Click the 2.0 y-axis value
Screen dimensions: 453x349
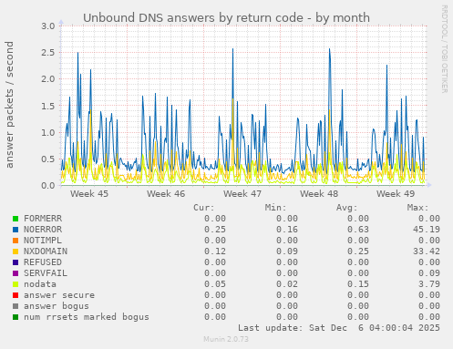(x=48, y=79)
